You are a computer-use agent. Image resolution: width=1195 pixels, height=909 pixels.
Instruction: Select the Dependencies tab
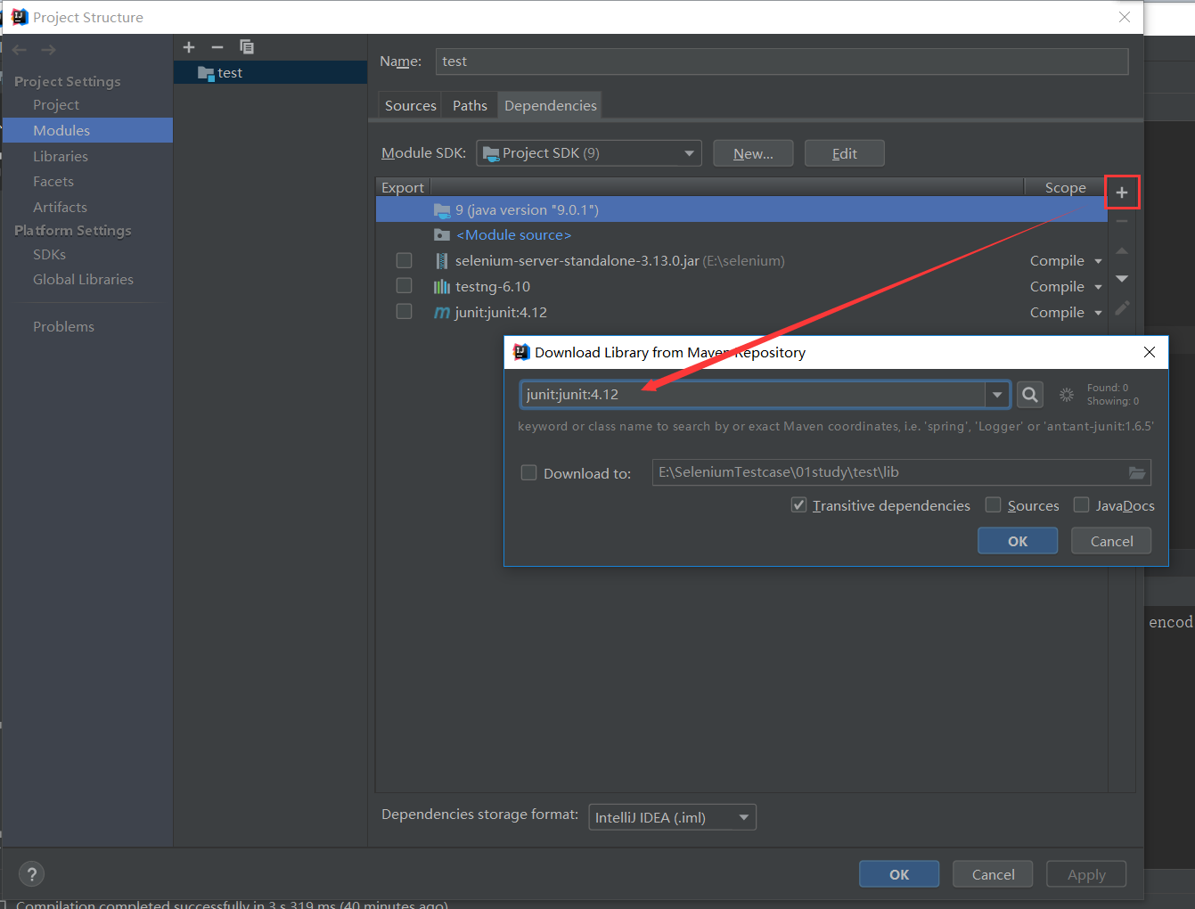[550, 105]
